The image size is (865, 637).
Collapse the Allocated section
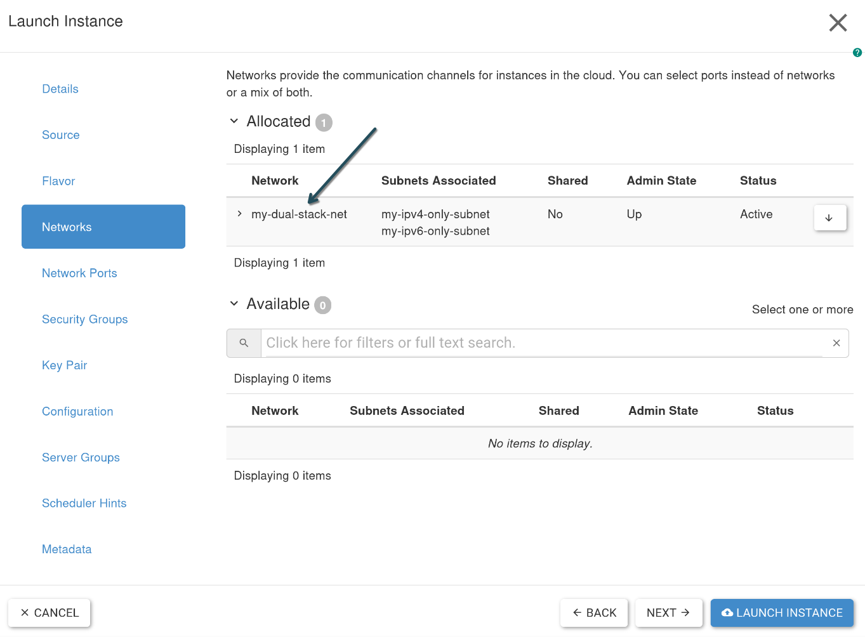click(234, 121)
